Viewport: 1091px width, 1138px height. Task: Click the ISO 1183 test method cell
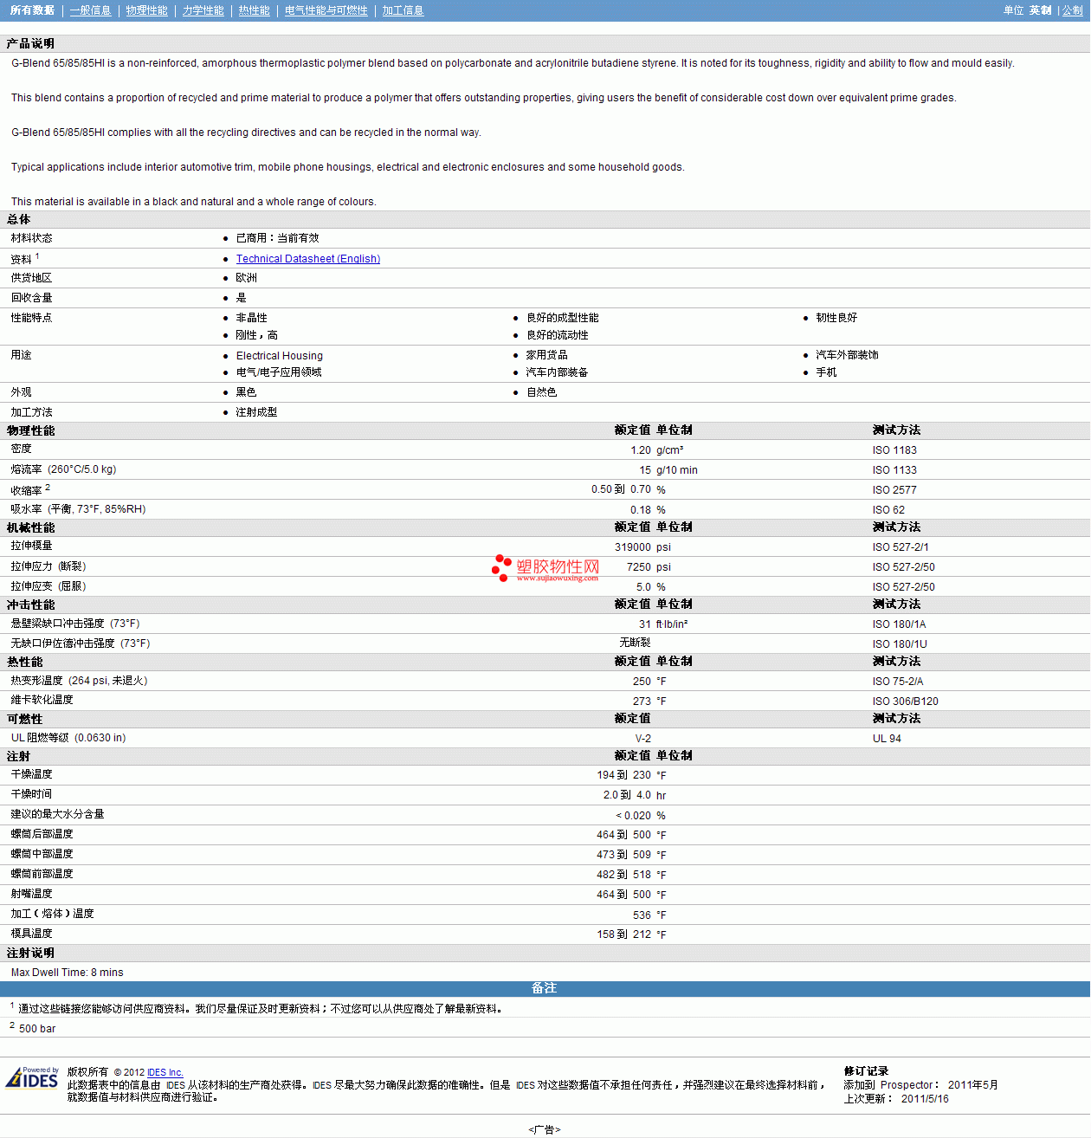point(894,450)
